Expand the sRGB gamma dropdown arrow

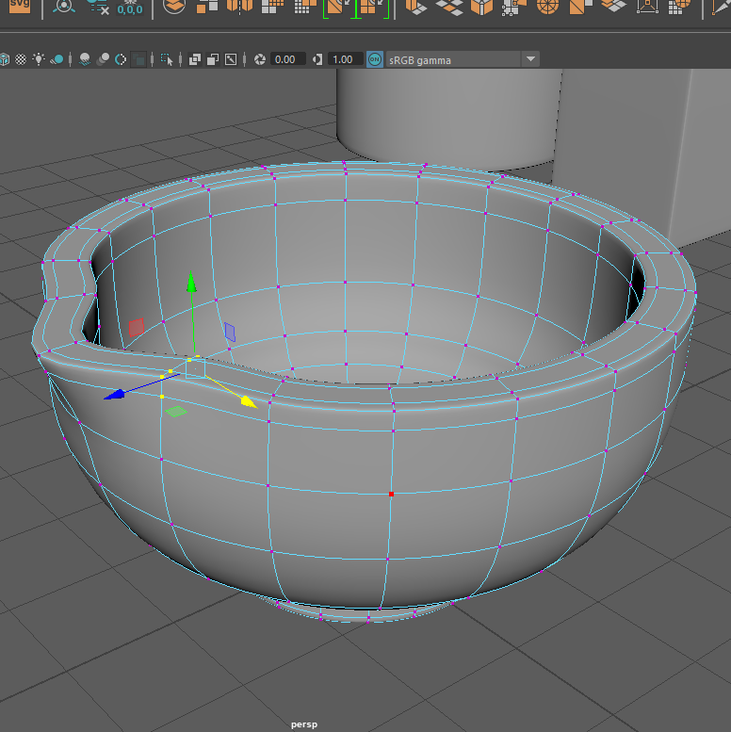[530, 59]
